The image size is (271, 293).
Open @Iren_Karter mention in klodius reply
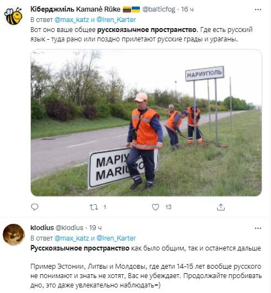(x=116, y=238)
